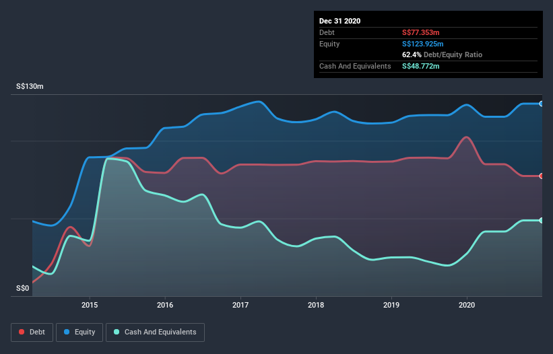Viewport: 553px width, 354px height.
Task: Toggle the Equity series legend button
Action: pos(79,332)
